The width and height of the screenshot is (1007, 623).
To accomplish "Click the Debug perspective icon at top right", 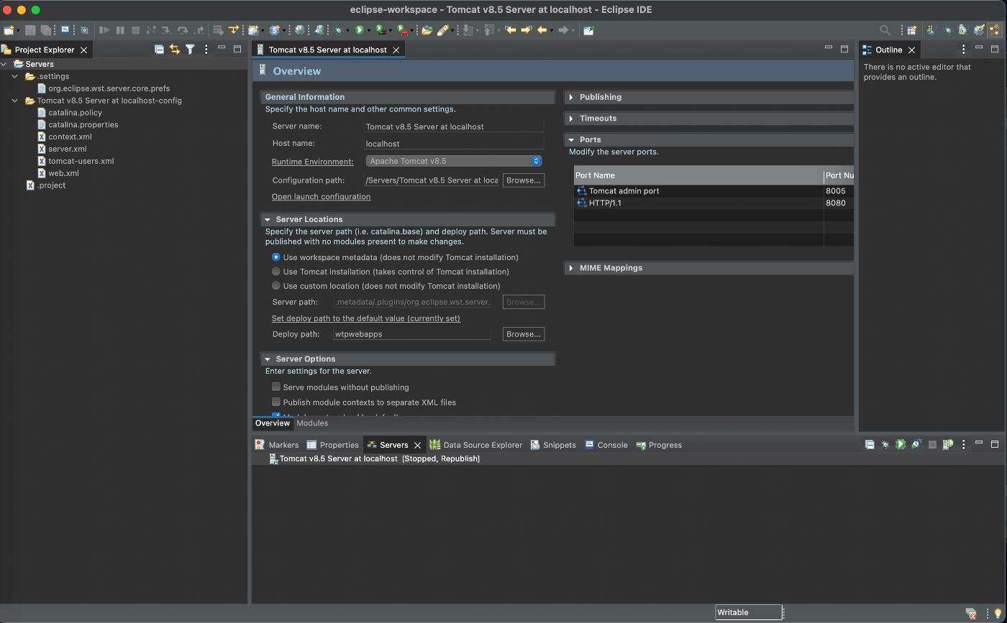I will 948,30.
